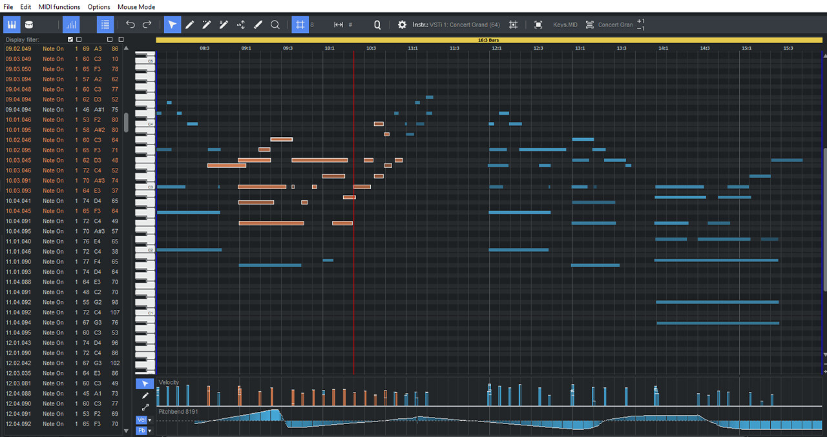Open the MIDI functions menu
The width and height of the screenshot is (827, 437).
click(x=59, y=7)
